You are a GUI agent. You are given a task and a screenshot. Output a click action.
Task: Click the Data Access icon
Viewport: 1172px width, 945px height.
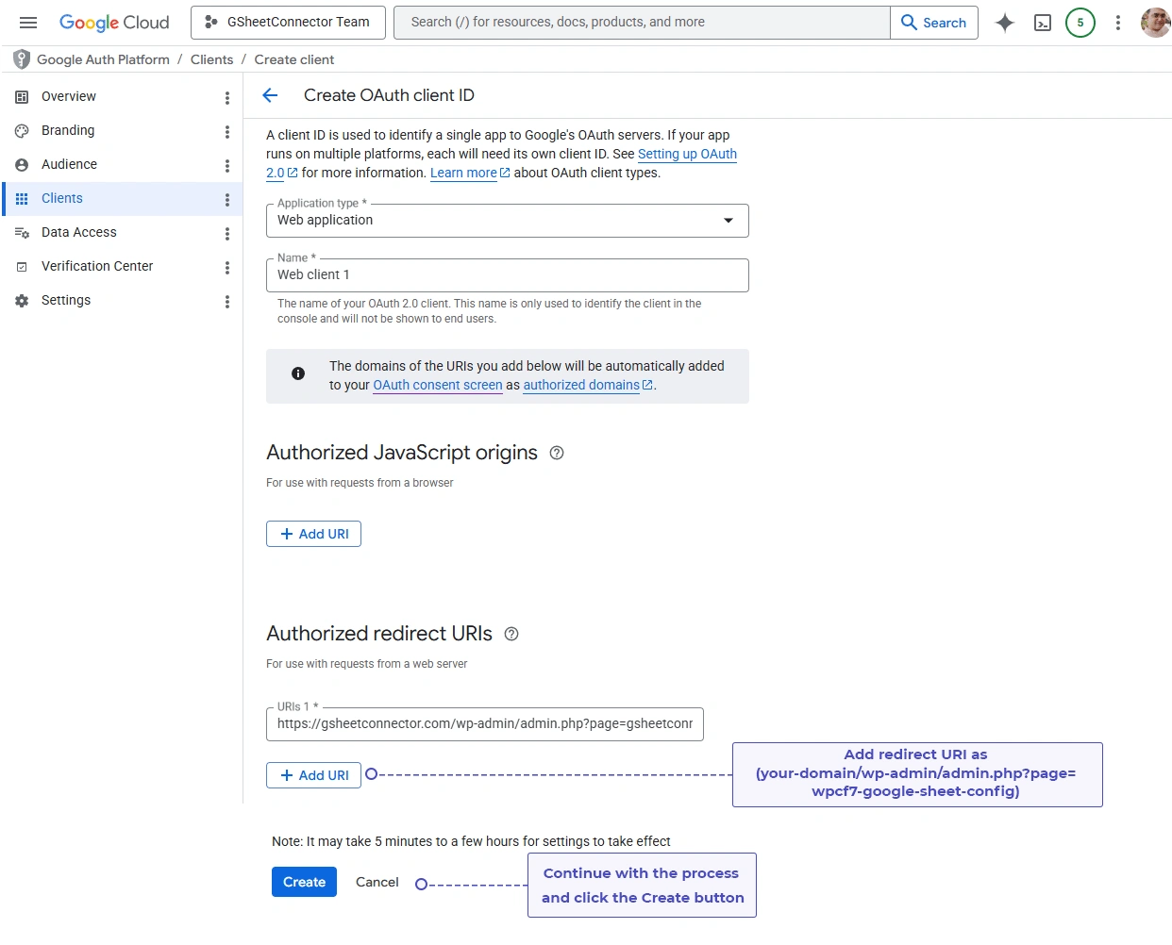tap(22, 233)
